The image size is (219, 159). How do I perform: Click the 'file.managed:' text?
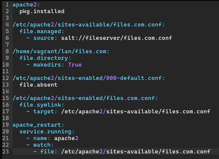38,31
